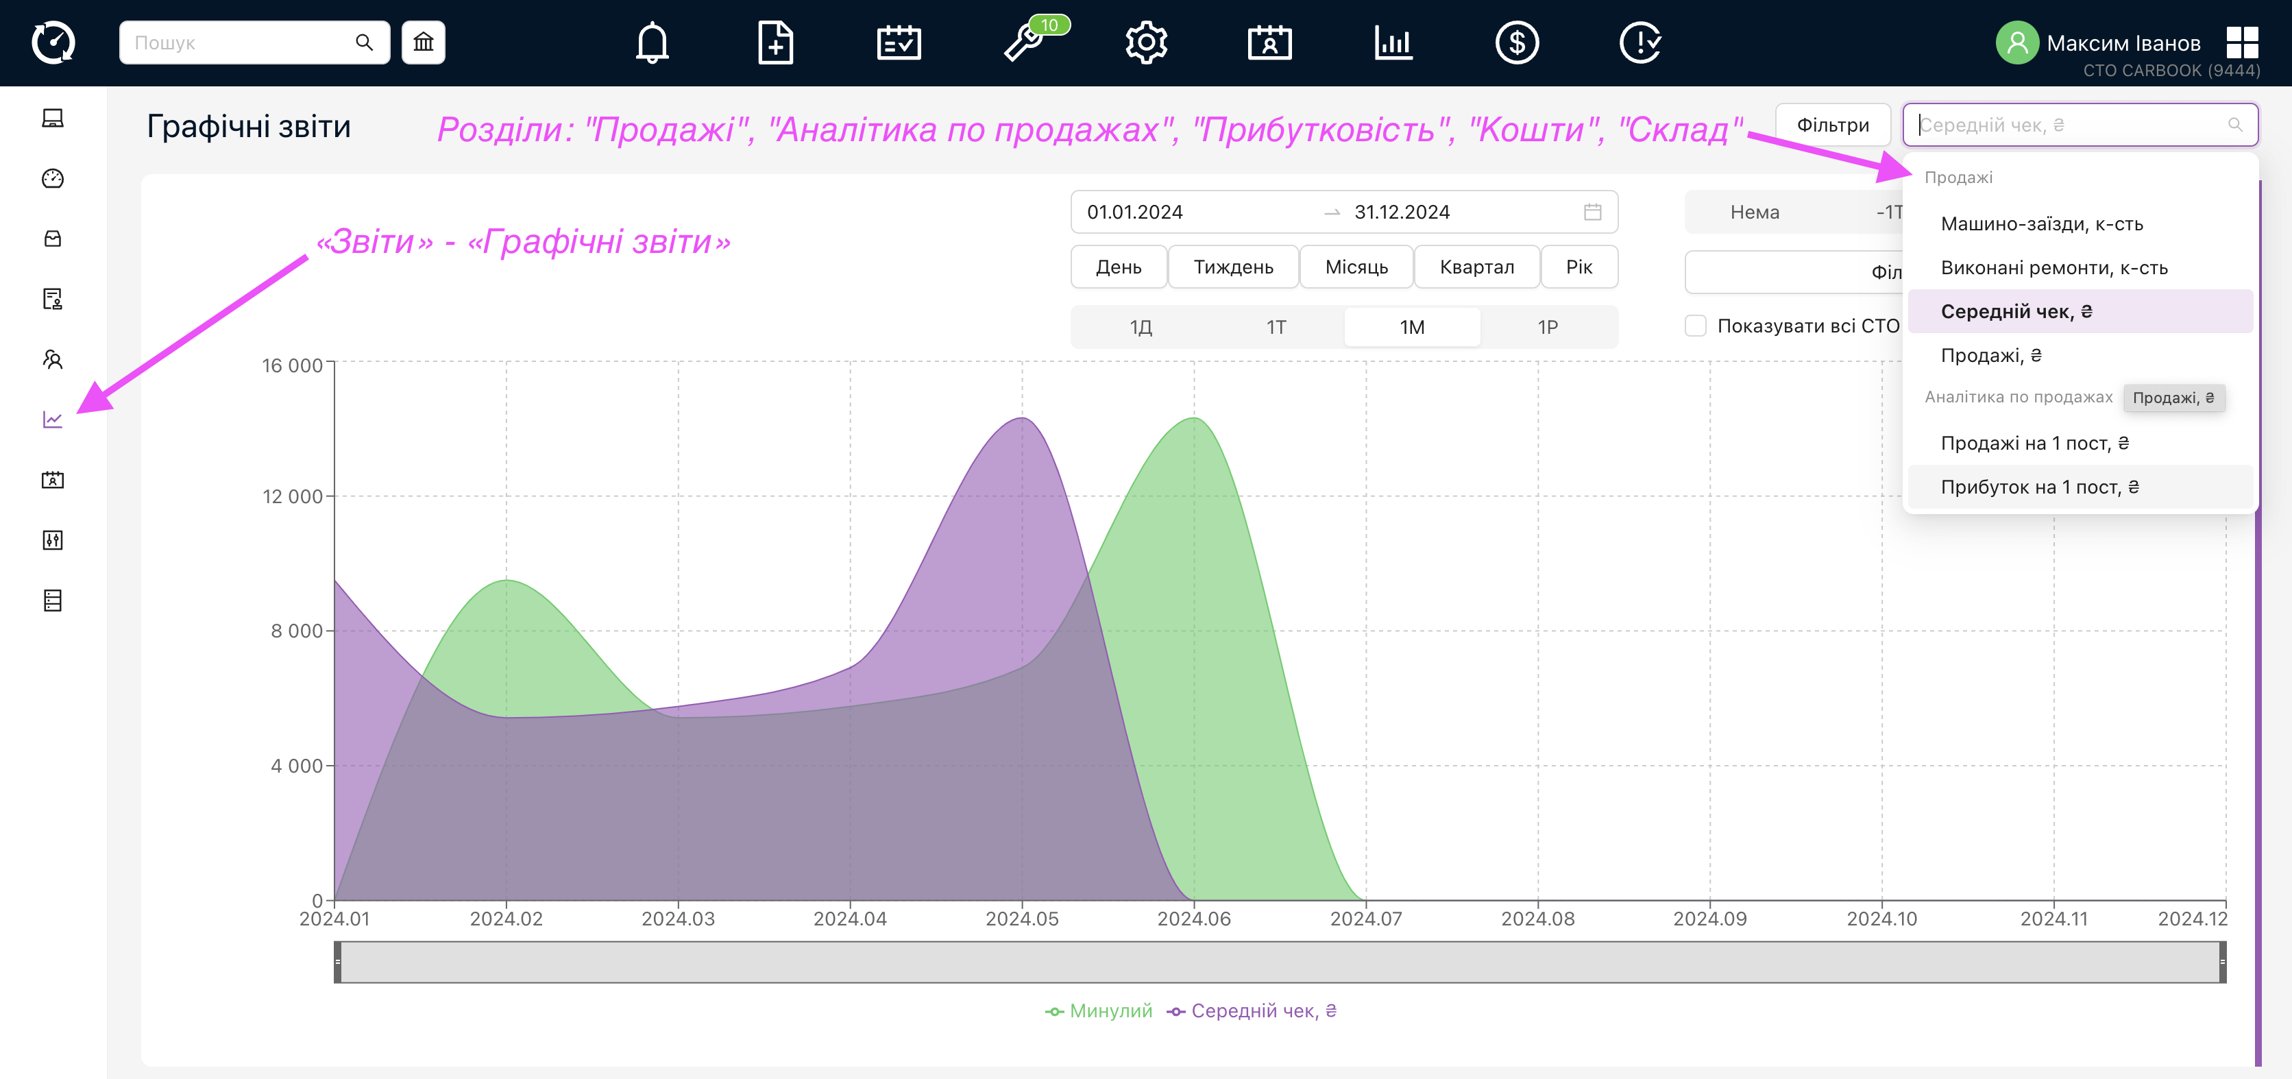Enable the 'Показувати всі СТО' checkbox
Screen dimensions: 2292x1079
(1696, 326)
